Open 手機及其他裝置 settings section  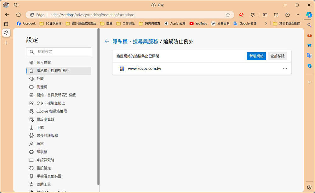[59, 176]
